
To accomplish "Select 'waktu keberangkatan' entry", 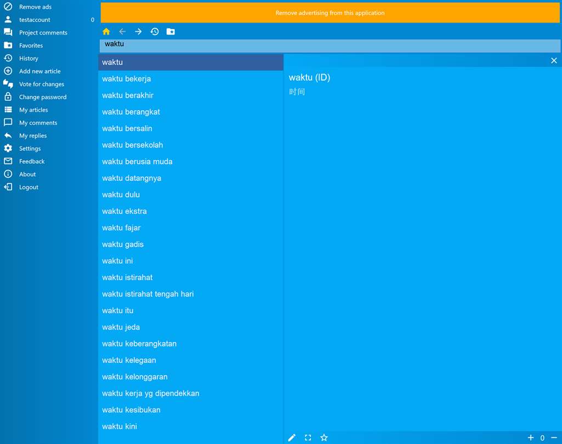I will click(x=191, y=344).
